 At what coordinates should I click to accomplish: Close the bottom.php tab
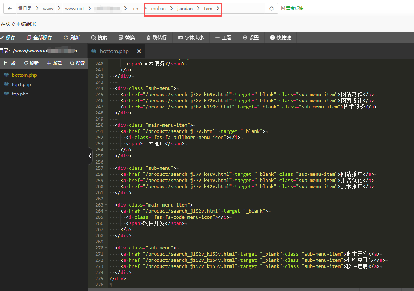click(139, 51)
